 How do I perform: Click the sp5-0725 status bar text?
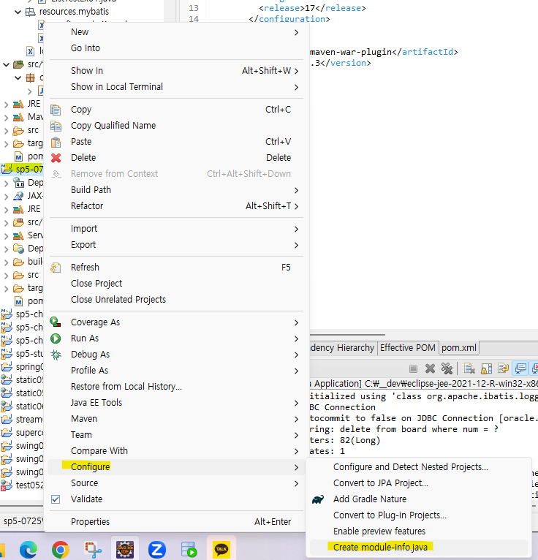(x=23, y=521)
